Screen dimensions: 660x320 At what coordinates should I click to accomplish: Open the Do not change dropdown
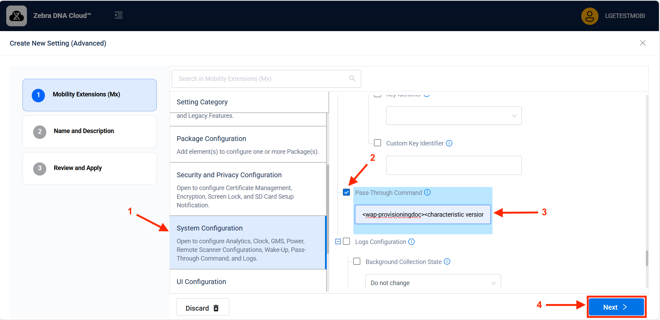(433, 283)
